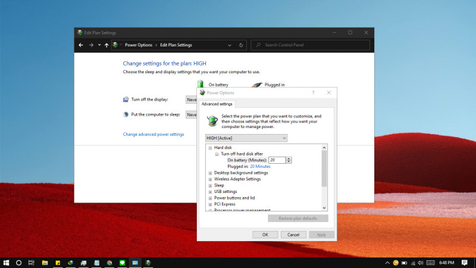Click the Apply button
The image size is (476, 268).
[x=321, y=235]
